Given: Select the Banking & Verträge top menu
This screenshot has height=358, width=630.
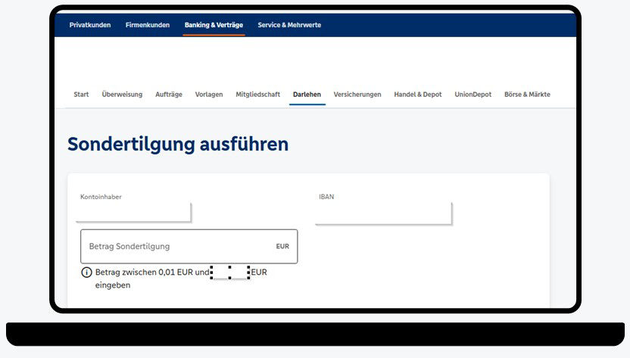Looking at the screenshot, I should pos(214,25).
